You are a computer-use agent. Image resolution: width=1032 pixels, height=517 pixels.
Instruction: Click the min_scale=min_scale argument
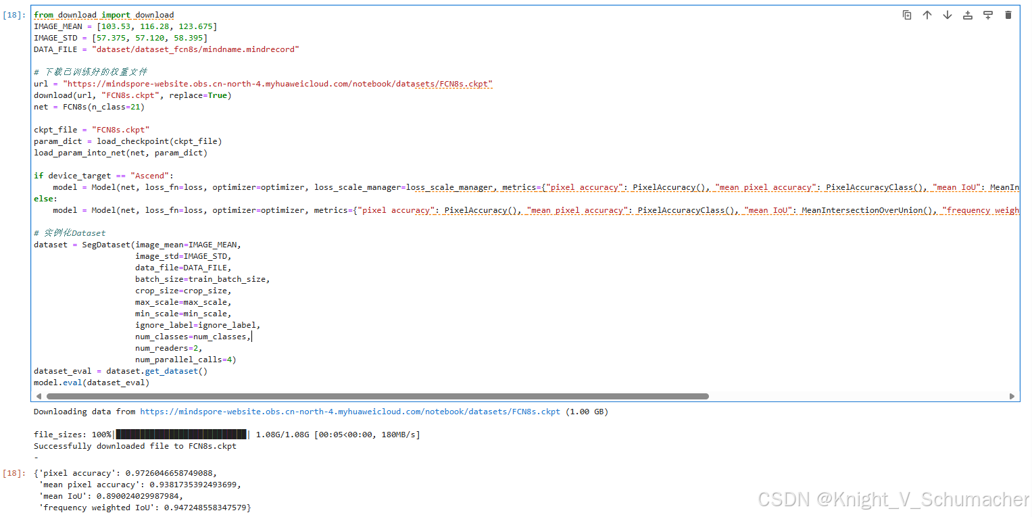click(183, 314)
